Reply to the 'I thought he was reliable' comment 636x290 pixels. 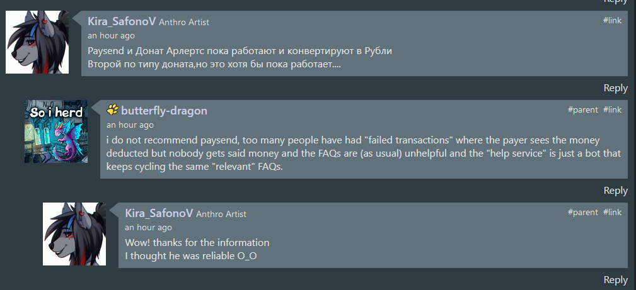click(x=615, y=279)
